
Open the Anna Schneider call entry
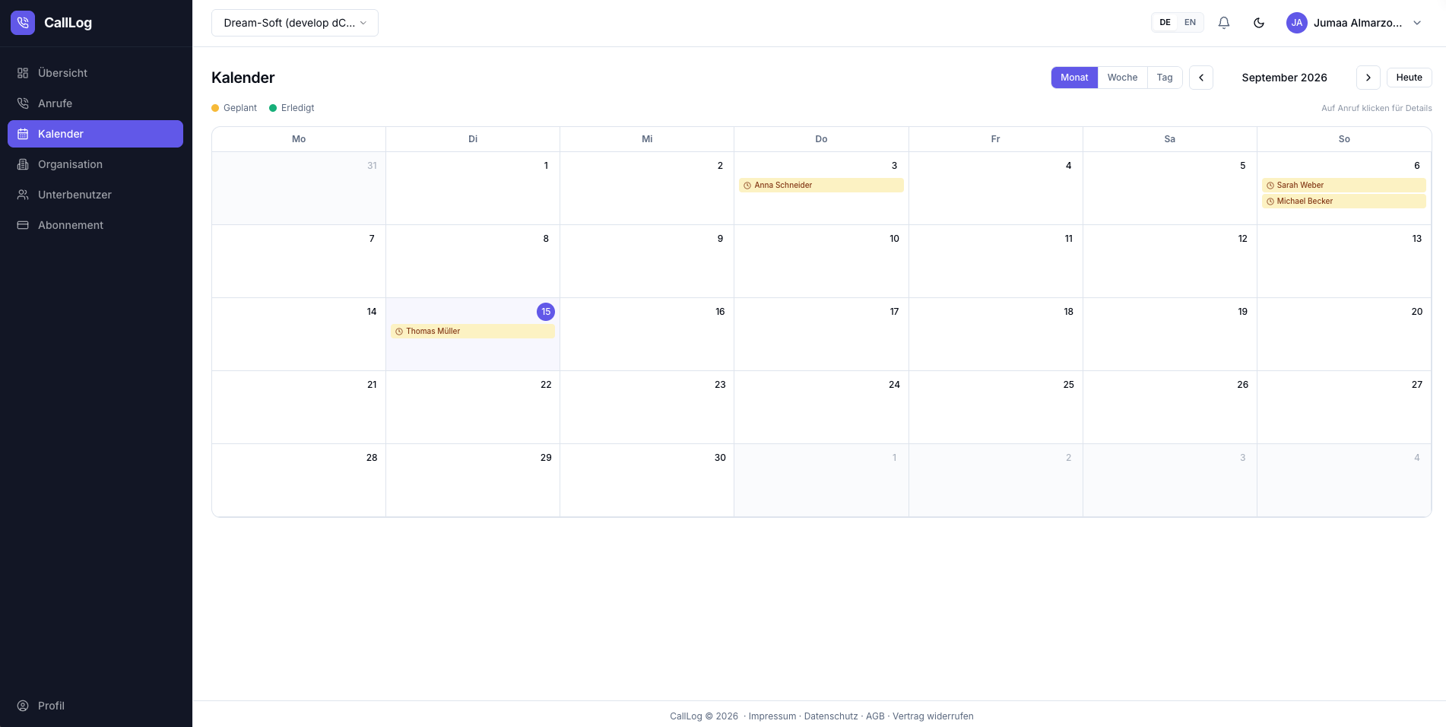(821, 186)
